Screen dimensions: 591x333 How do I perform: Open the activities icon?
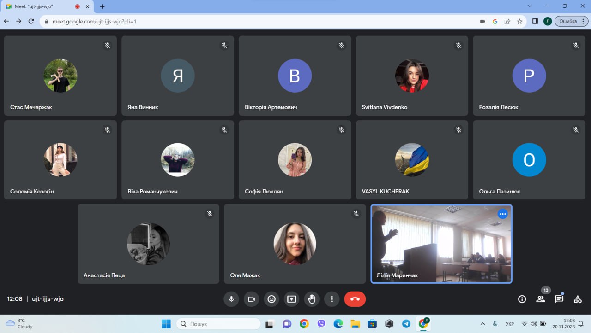click(578, 299)
